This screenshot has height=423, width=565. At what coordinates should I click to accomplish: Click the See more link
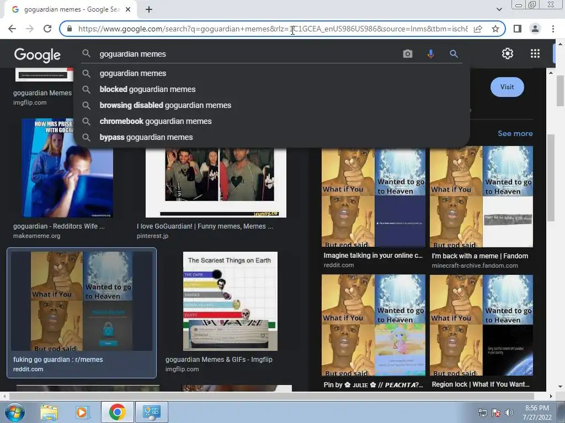click(515, 133)
